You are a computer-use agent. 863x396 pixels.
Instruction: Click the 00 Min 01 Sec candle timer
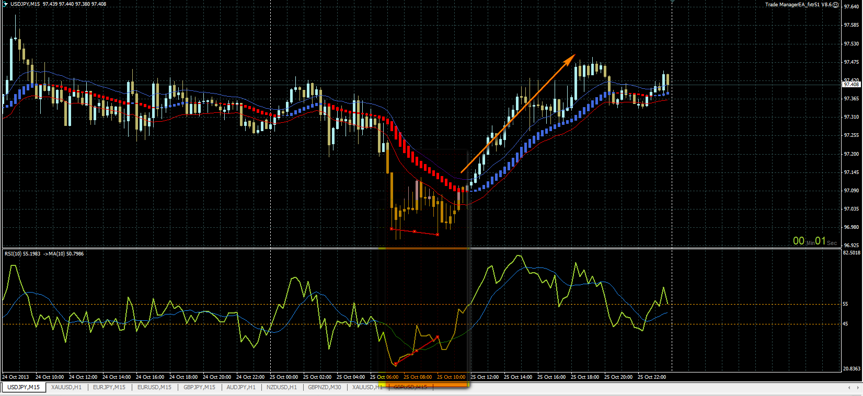815,241
